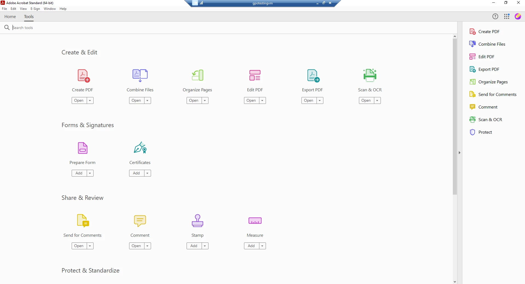Click Open button under Combine Files
This screenshot has height=284, width=525.
[x=137, y=101]
